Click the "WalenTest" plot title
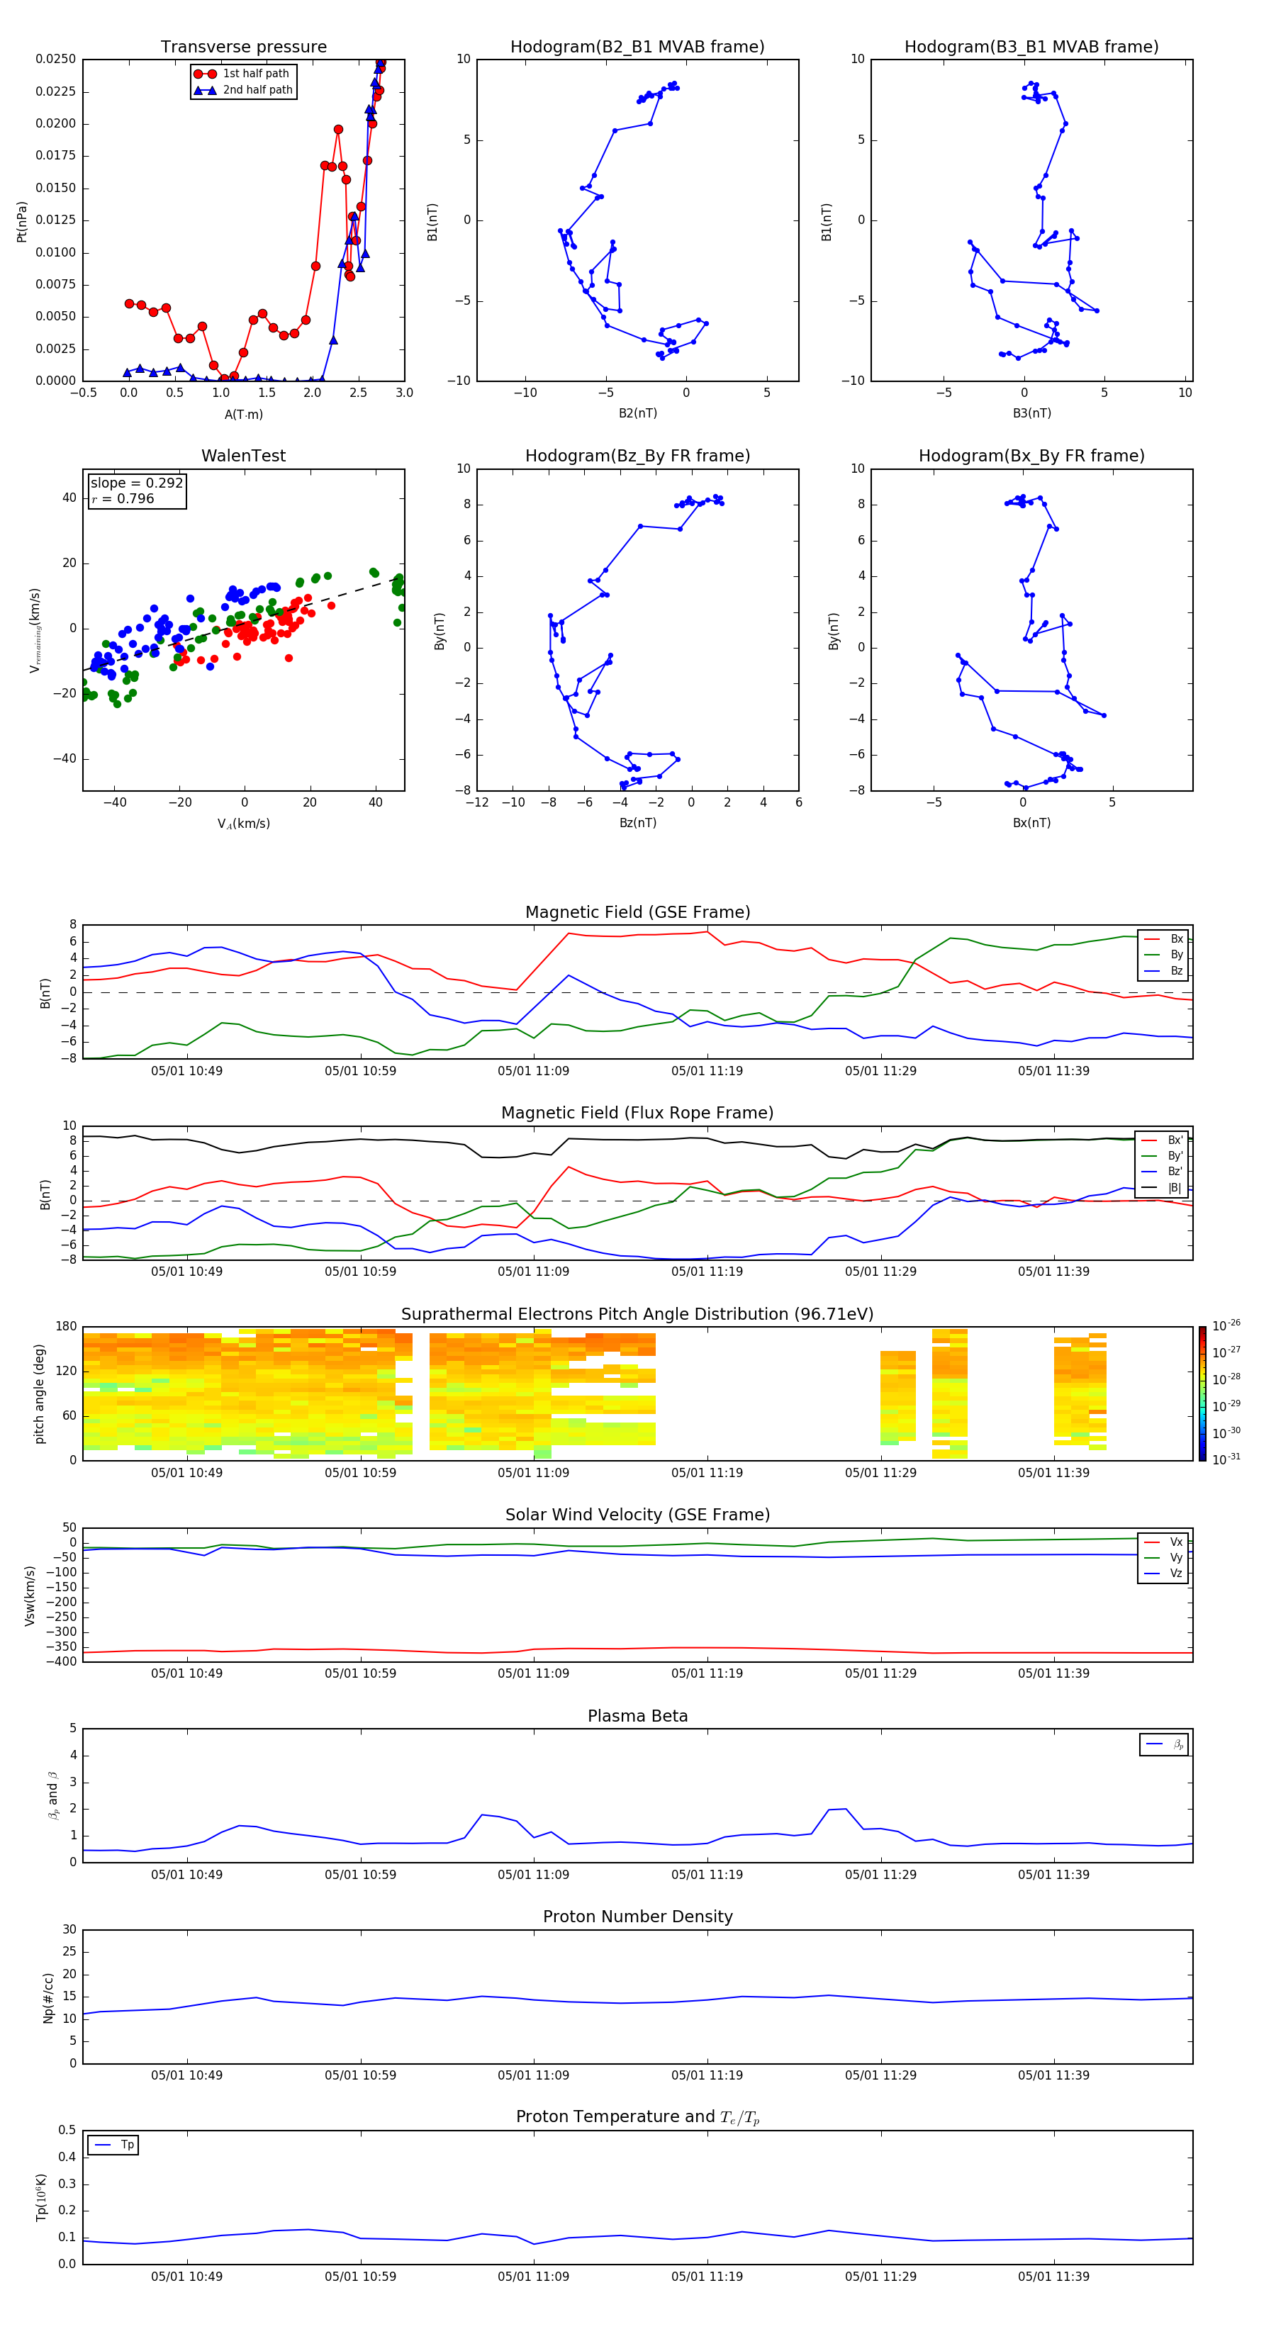 tap(243, 456)
